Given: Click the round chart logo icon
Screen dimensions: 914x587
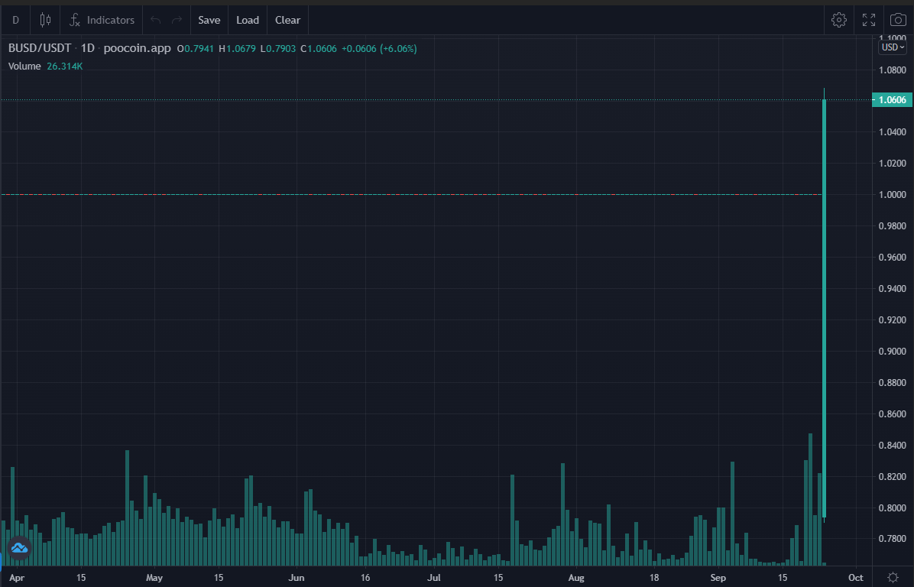Looking at the screenshot, I should click(19, 548).
